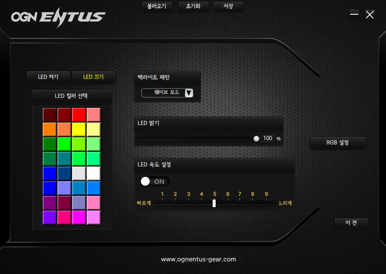Image resolution: width=386 pixels, height=274 pixels.
Task: Choose the white color swatch
Action: tap(94, 173)
